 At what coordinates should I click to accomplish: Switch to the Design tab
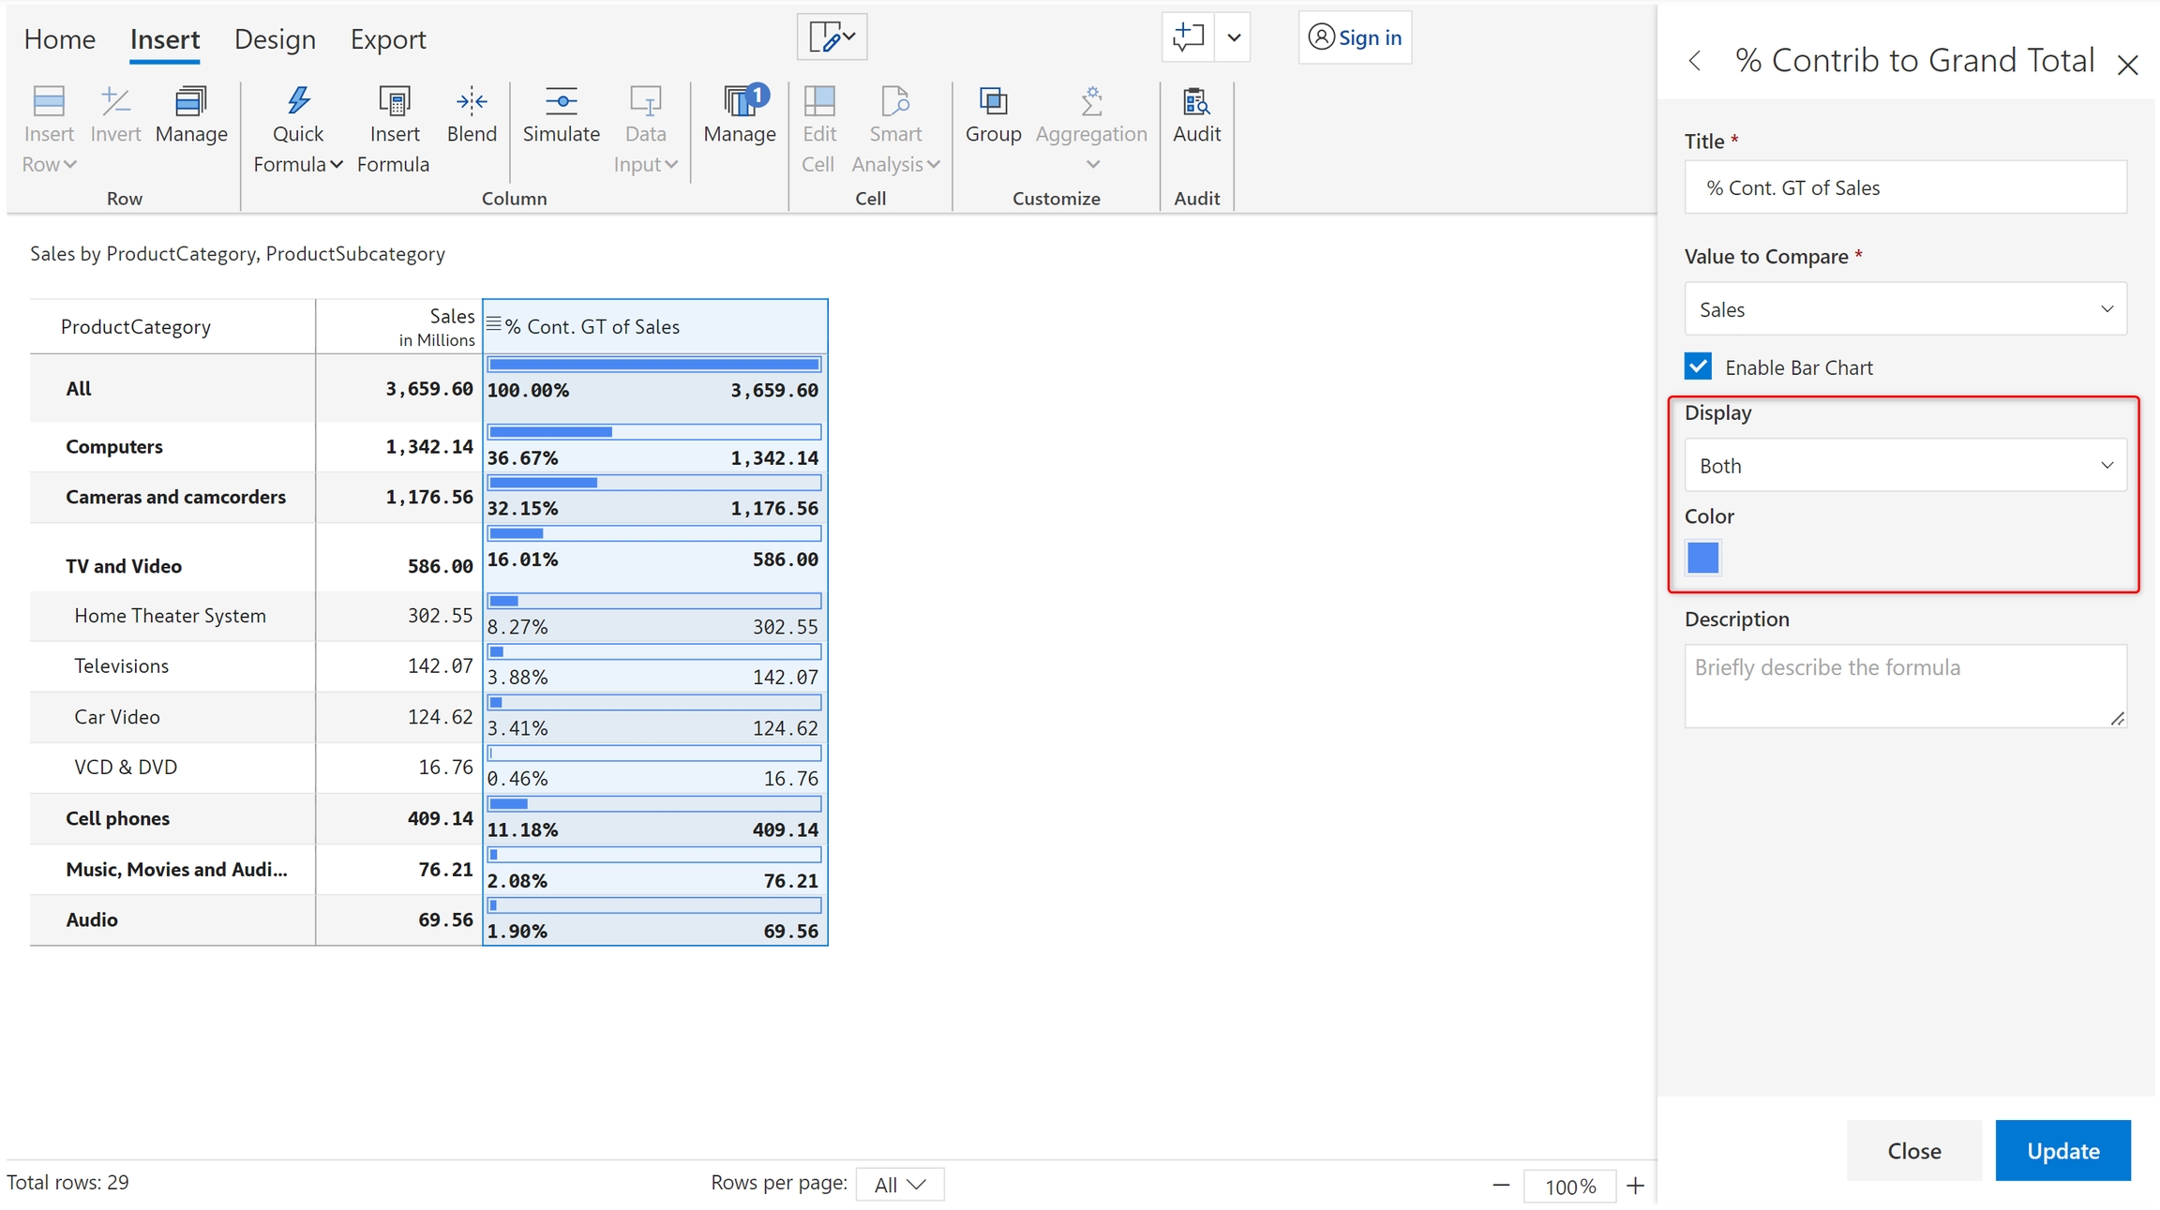pos(275,39)
